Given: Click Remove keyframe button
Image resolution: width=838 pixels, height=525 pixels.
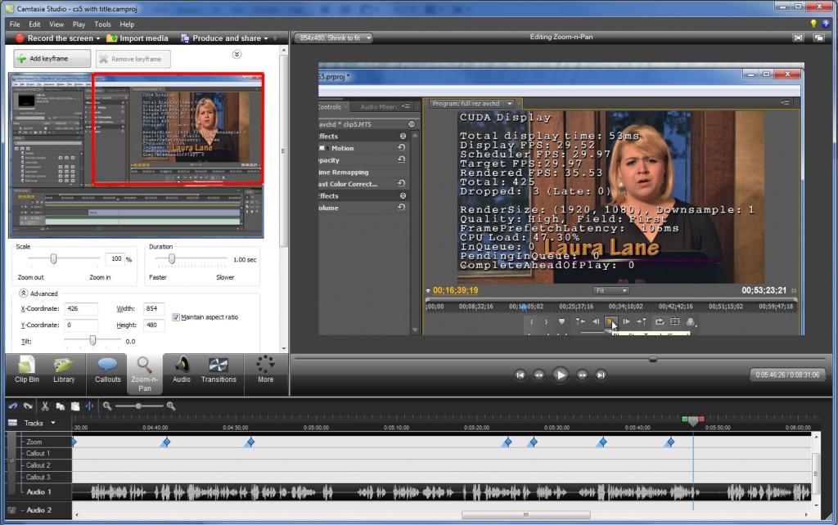Looking at the screenshot, I should (133, 59).
